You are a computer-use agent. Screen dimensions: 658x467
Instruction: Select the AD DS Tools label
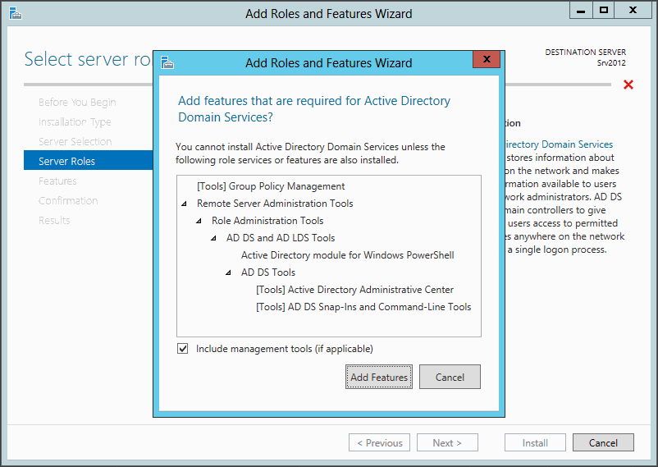coord(268,272)
